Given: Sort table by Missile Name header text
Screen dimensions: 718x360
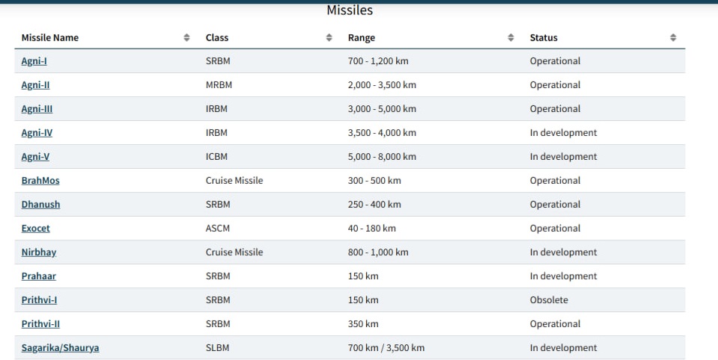Looking at the screenshot, I should (49, 37).
